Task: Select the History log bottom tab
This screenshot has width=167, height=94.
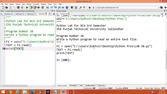Action: [x=101, y=86]
